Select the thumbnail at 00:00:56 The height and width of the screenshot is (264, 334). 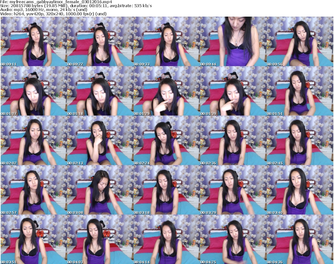pos(300,41)
